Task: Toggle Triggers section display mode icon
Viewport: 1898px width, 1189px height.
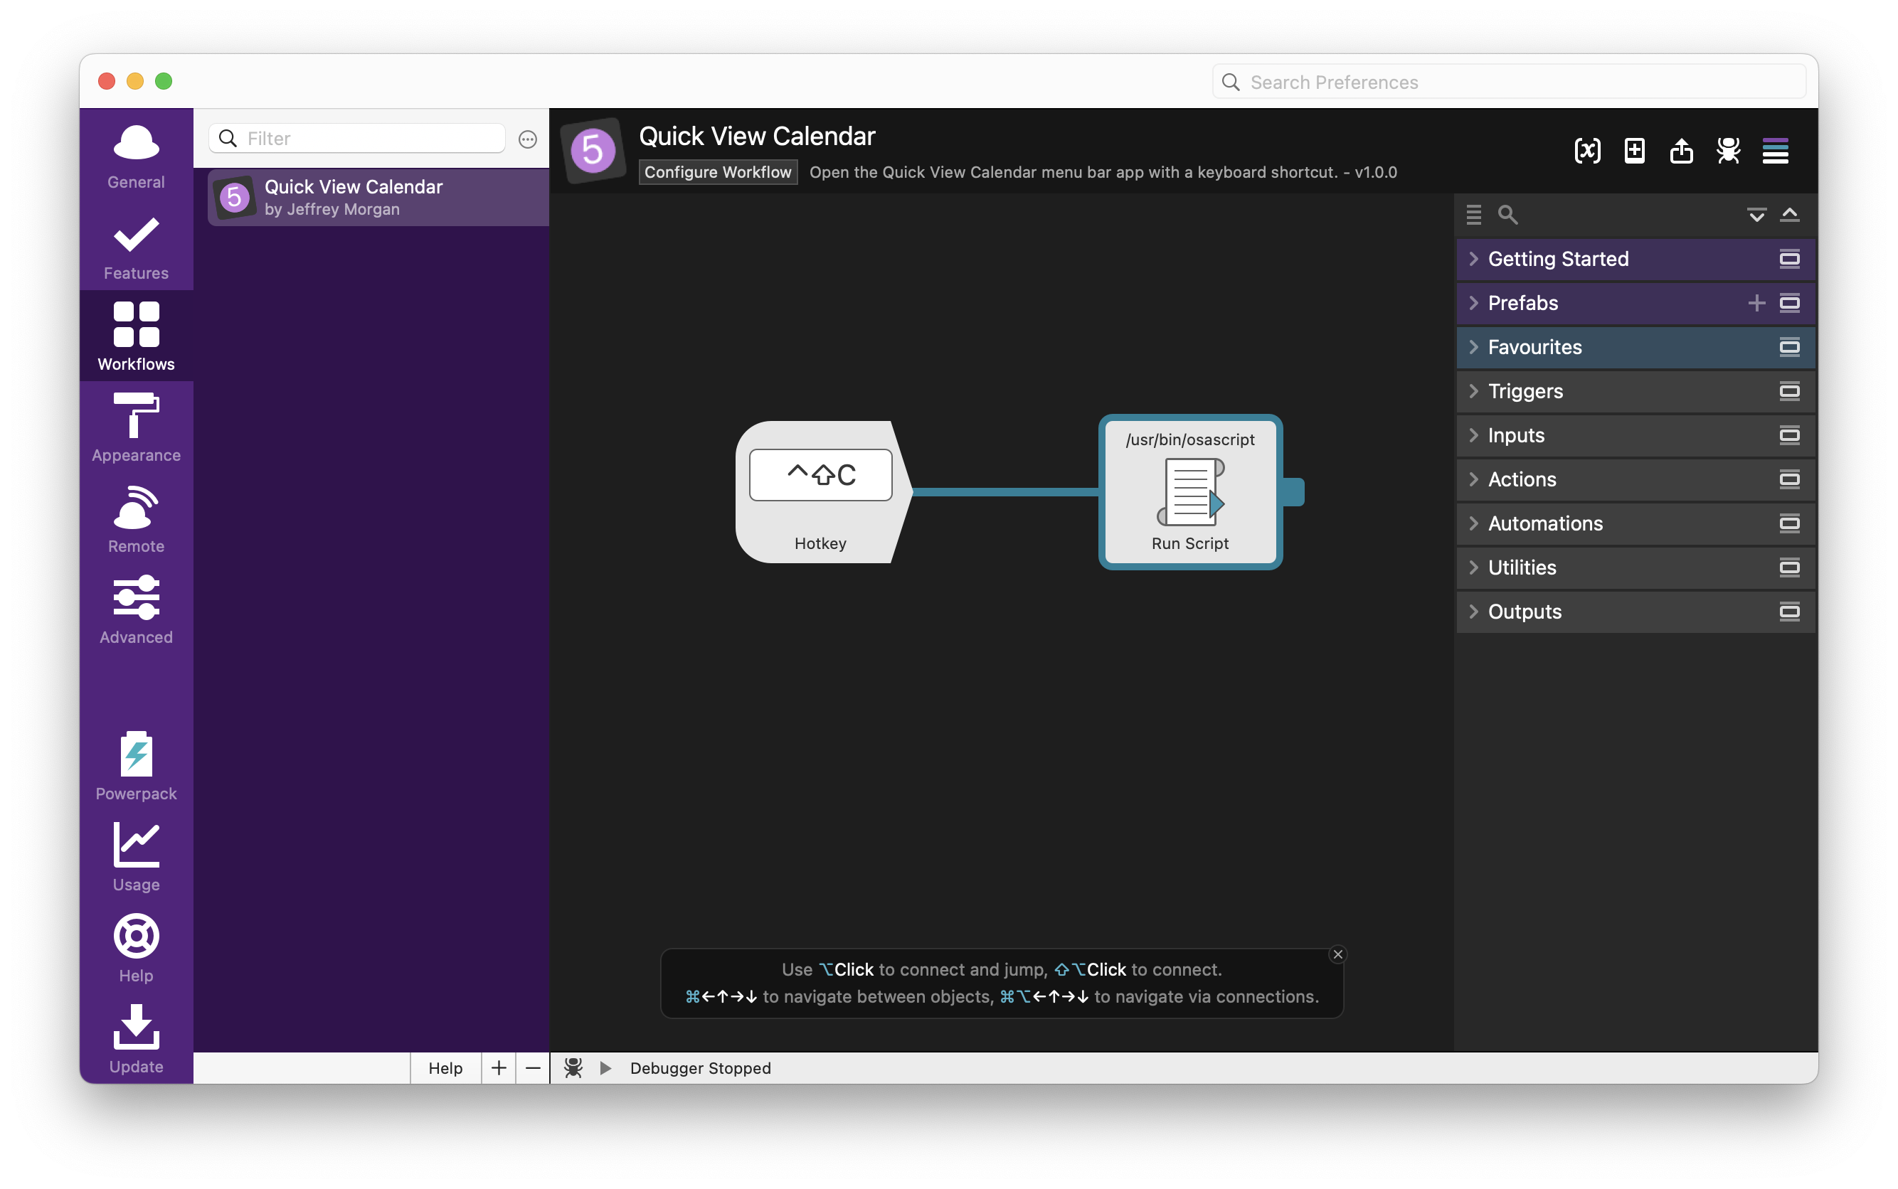Action: coord(1789,391)
